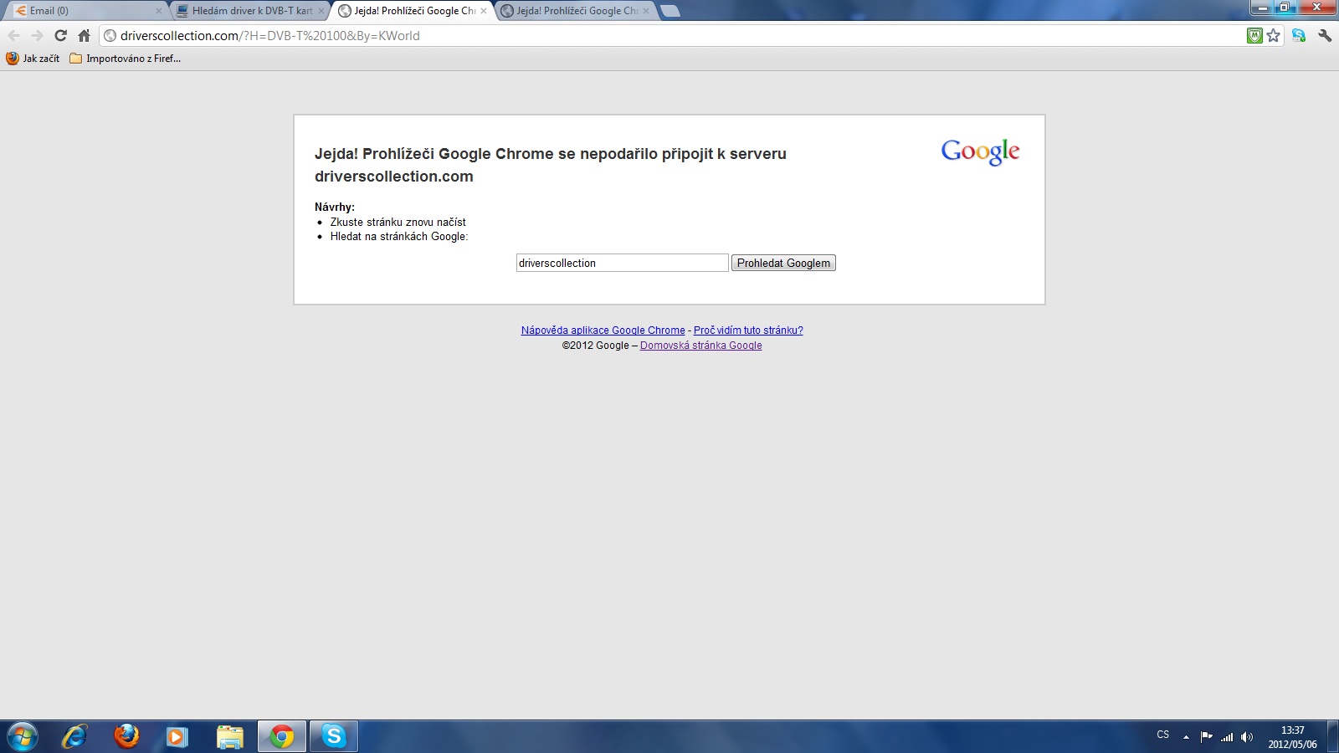Reload the current page
The image size is (1339, 753).
[x=60, y=35]
